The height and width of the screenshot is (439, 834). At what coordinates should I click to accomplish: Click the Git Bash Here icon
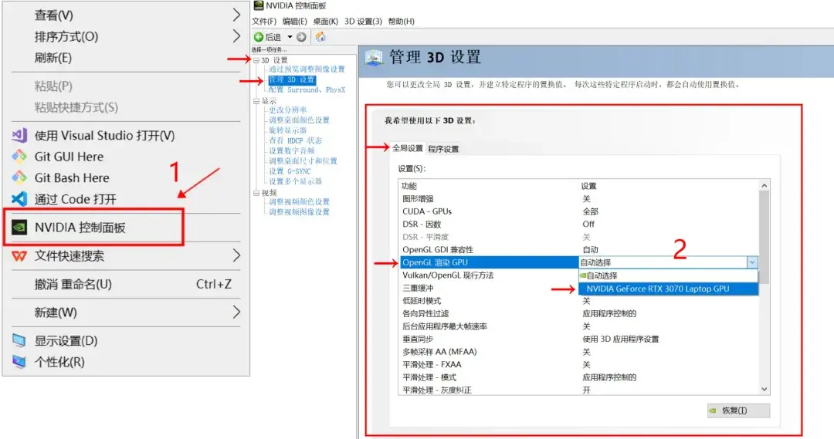pos(19,177)
